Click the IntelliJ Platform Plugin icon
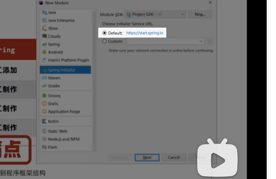276x179 pixels. click(44, 60)
